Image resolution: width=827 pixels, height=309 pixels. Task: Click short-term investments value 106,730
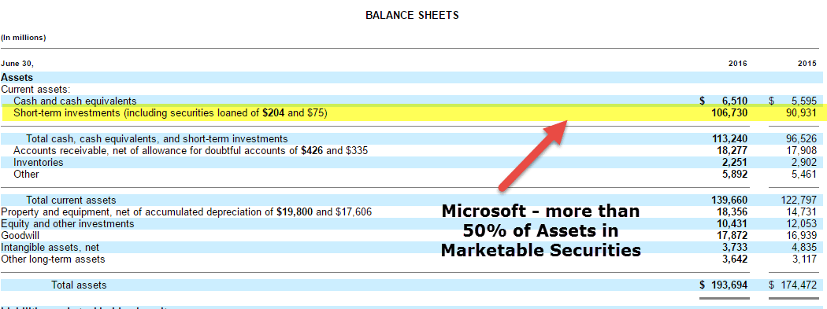pos(729,112)
